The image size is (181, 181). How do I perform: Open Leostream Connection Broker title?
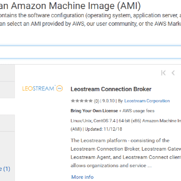pos(111,89)
